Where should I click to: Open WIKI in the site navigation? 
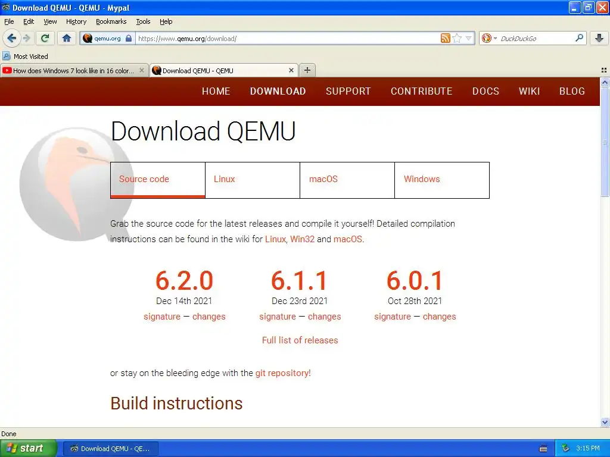529,91
